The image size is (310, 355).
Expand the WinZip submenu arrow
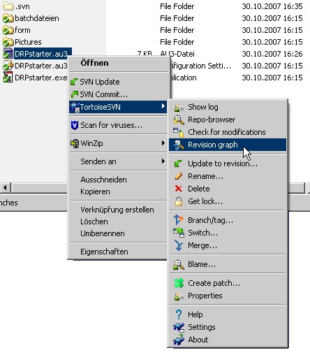coord(163,143)
